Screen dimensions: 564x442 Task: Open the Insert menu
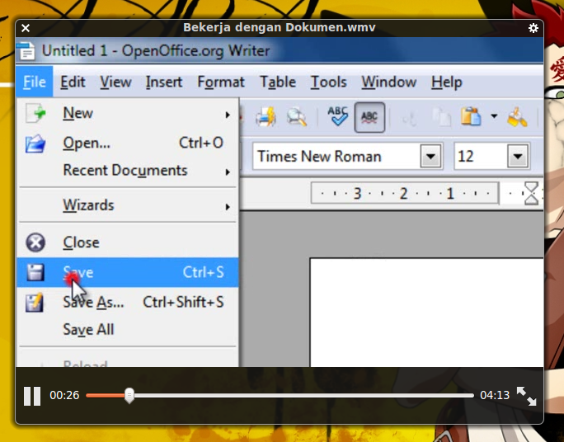pyautogui.click(x=163, y=82)
